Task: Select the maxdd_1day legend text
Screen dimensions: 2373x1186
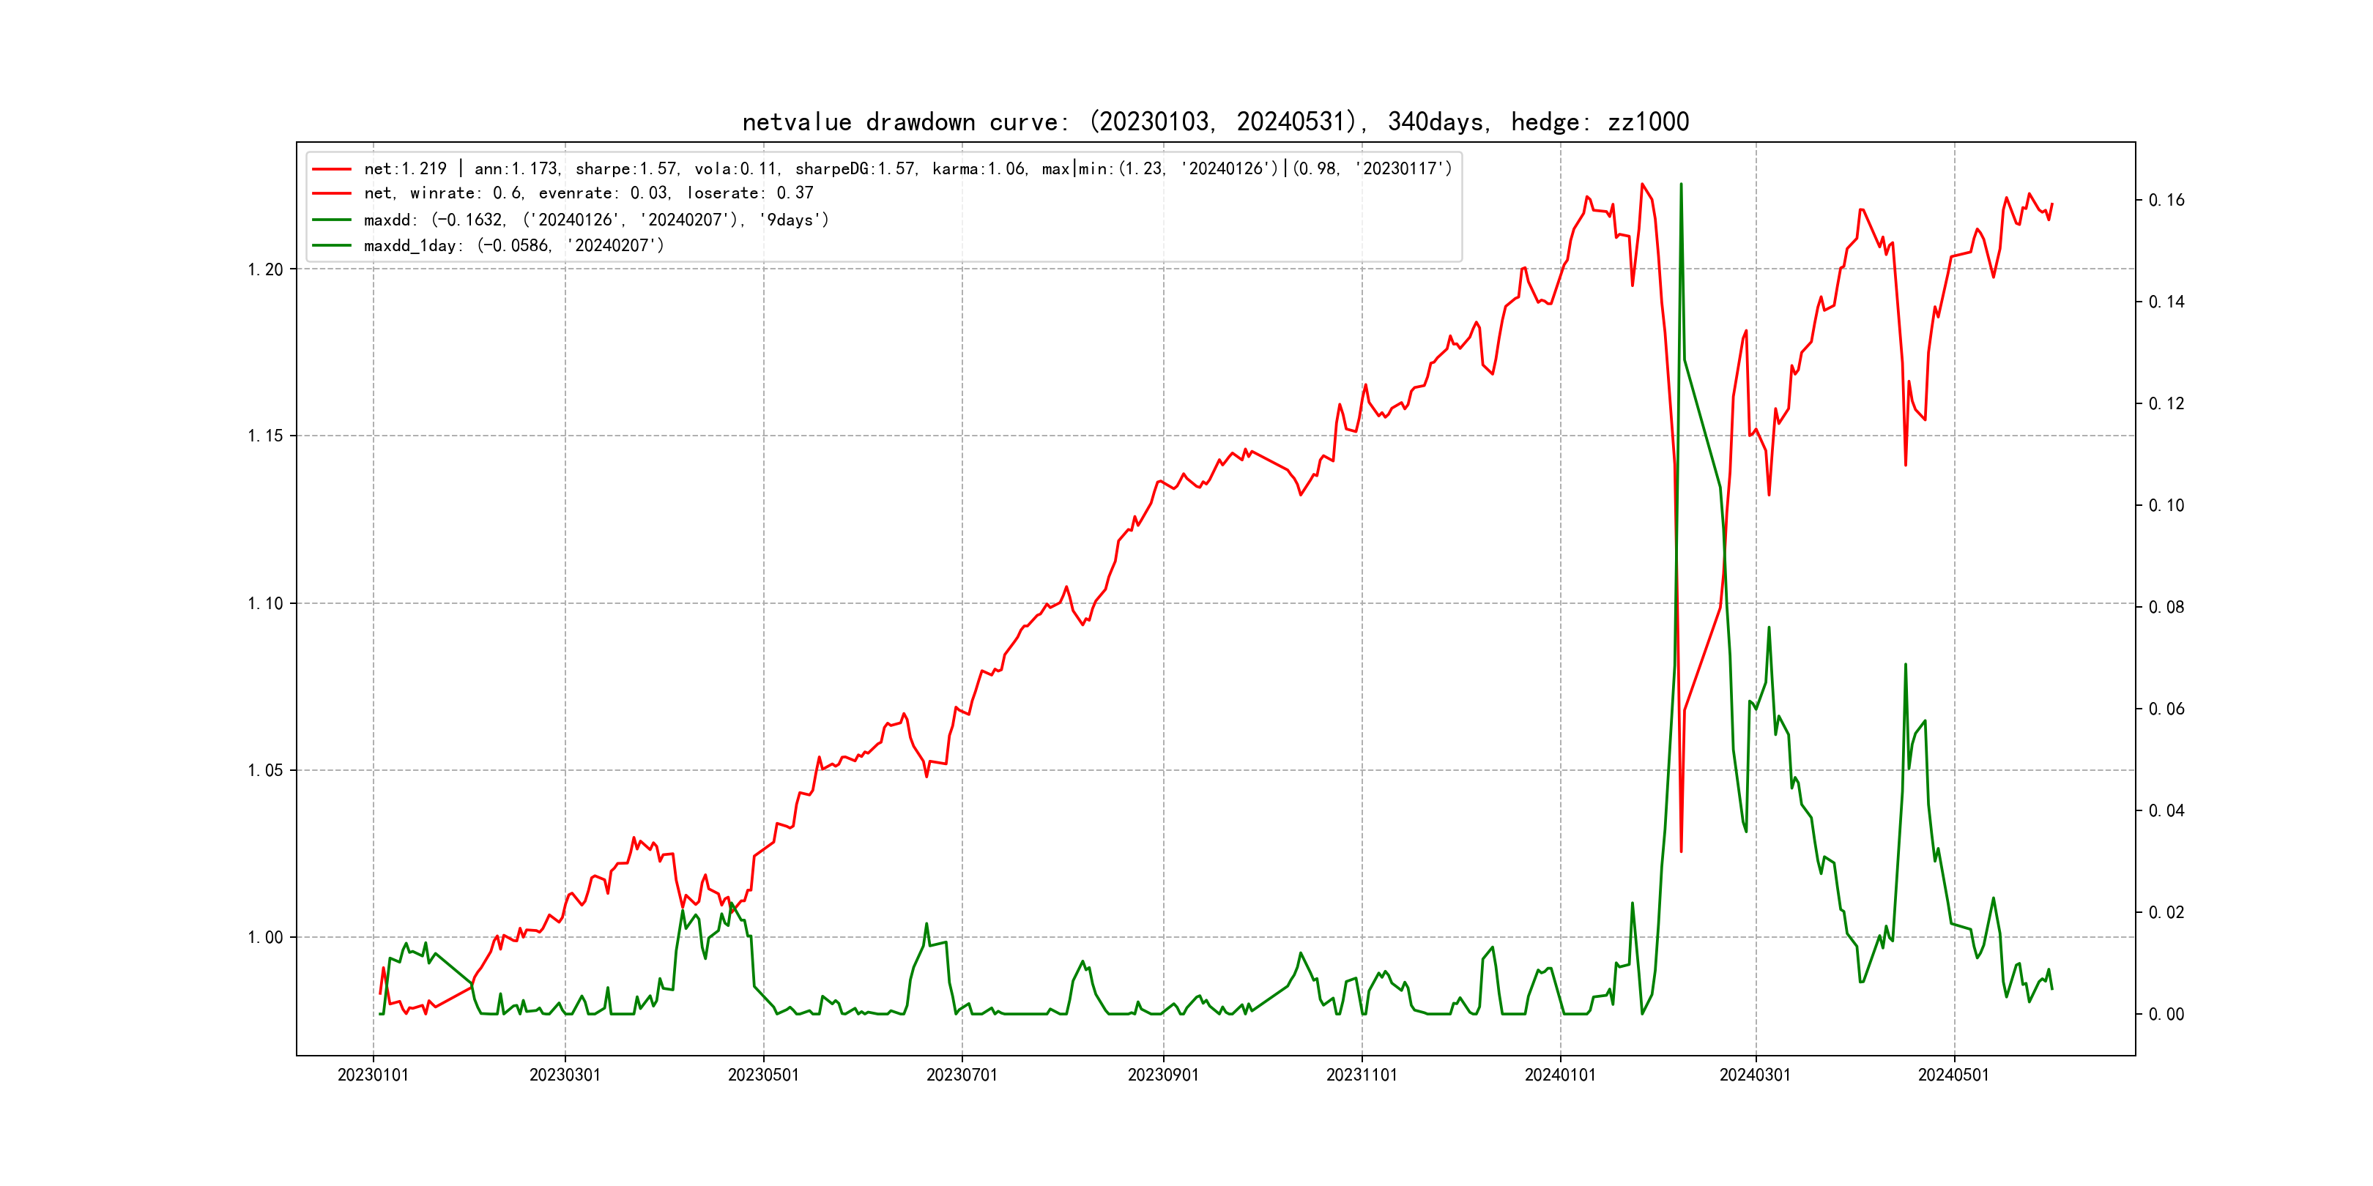Action: pos(513,246)
